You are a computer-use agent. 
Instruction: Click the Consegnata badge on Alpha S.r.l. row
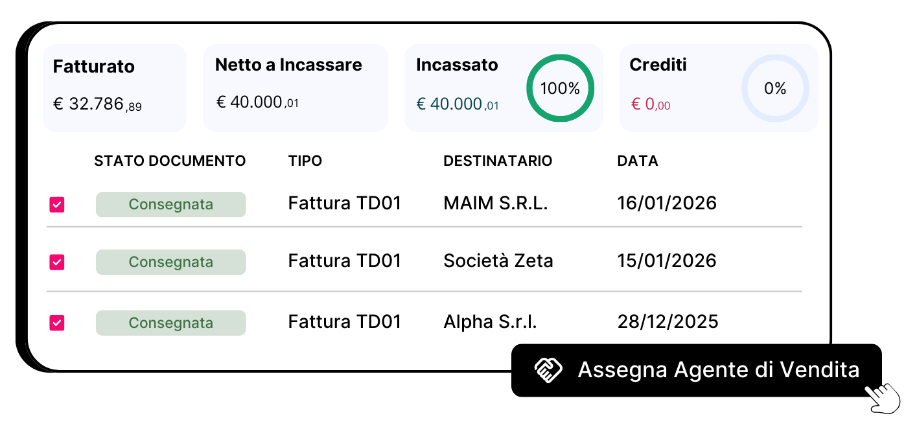170,322
